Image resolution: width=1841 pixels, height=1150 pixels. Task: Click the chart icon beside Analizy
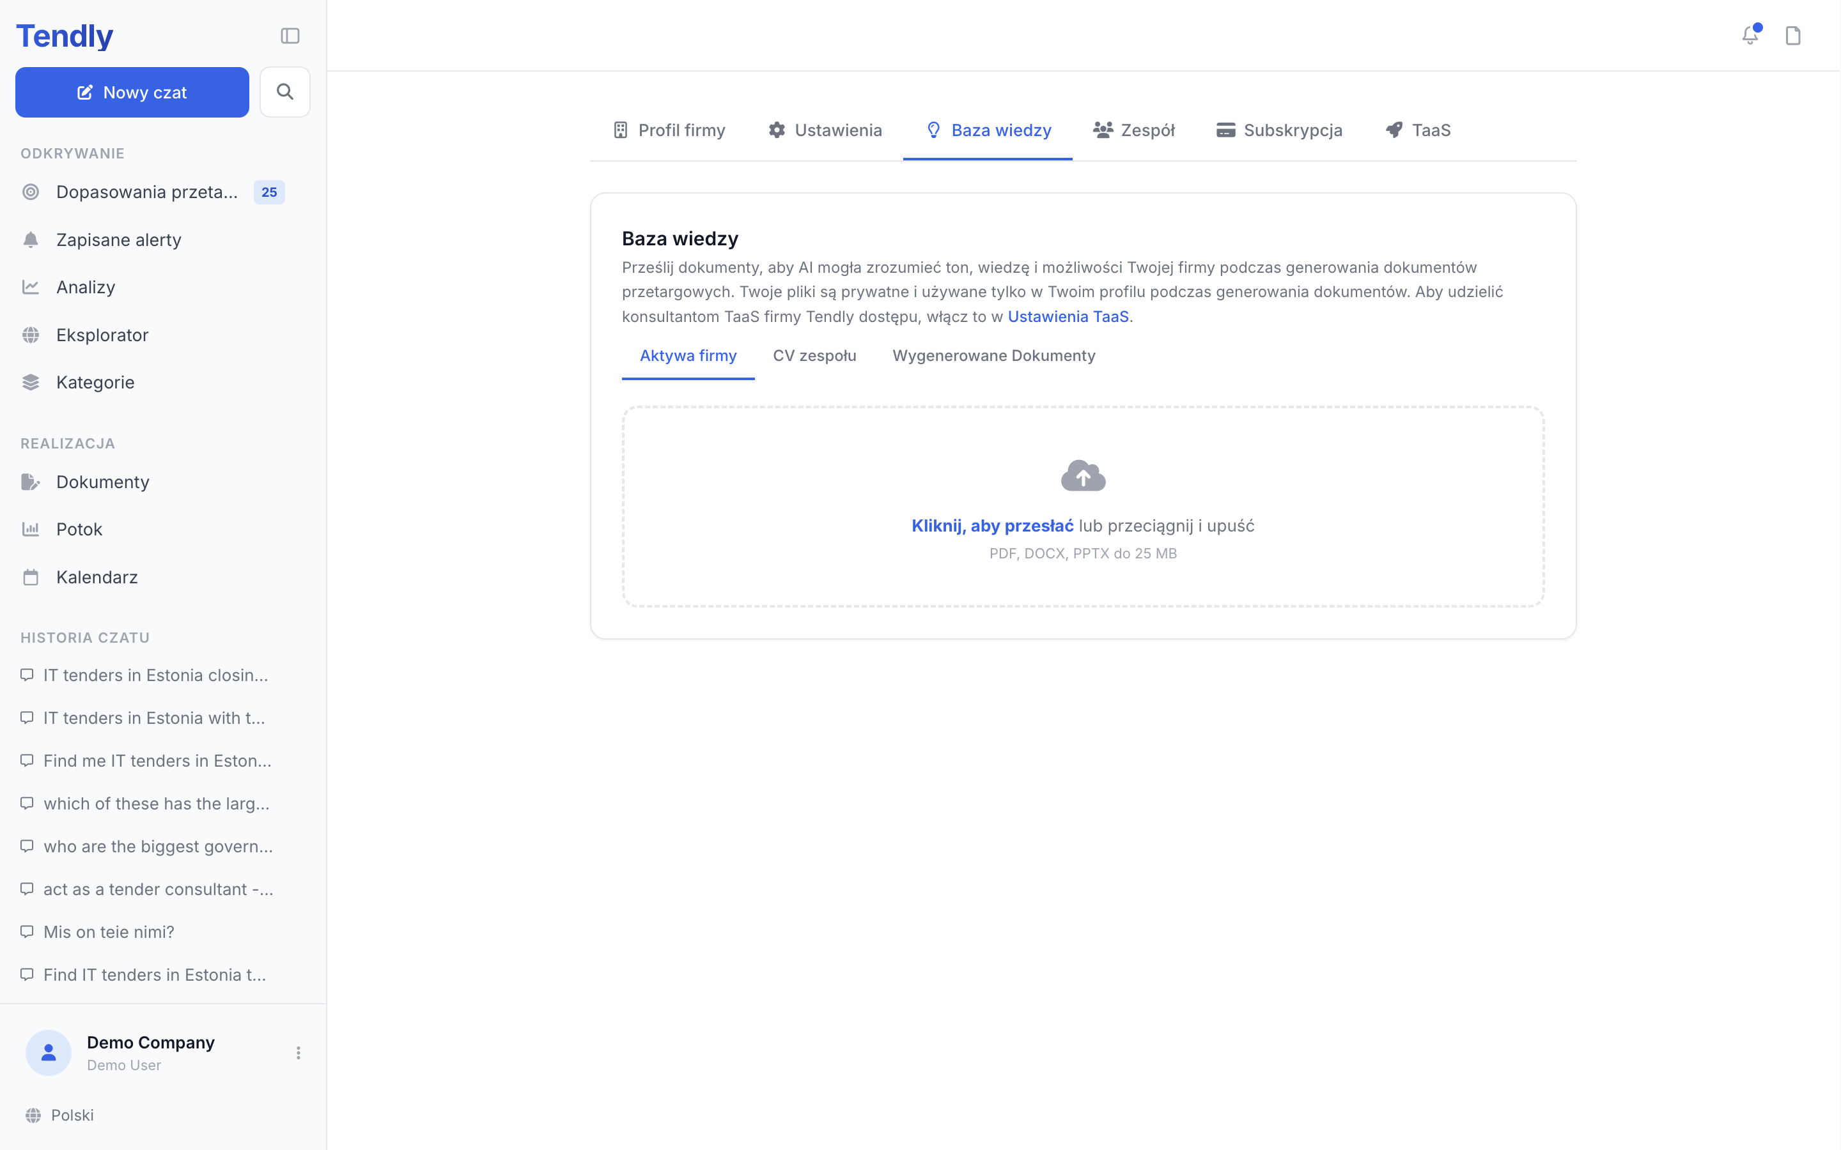31,287
